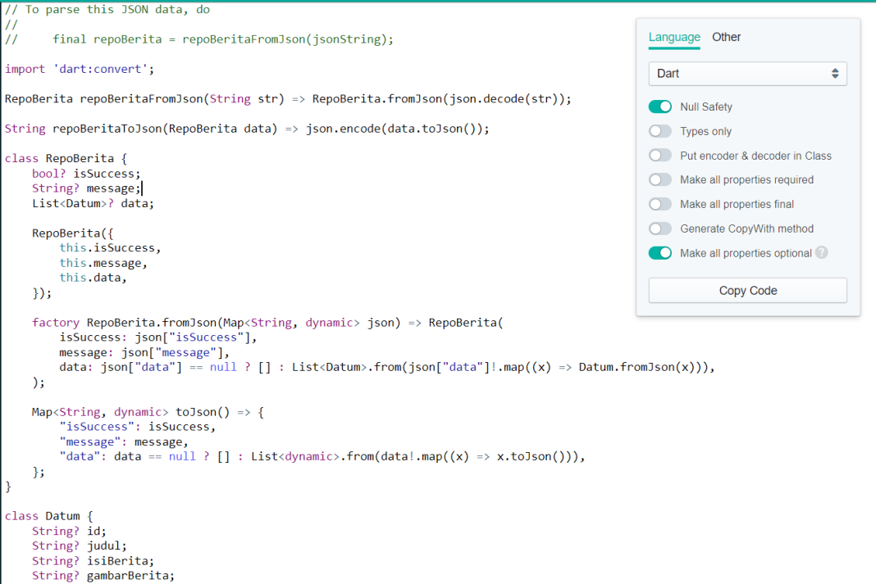This screenshot has height=584, width=876.
Task: Disable Make all properties optional
Action: pyautogui.click(x=660, y=253)
